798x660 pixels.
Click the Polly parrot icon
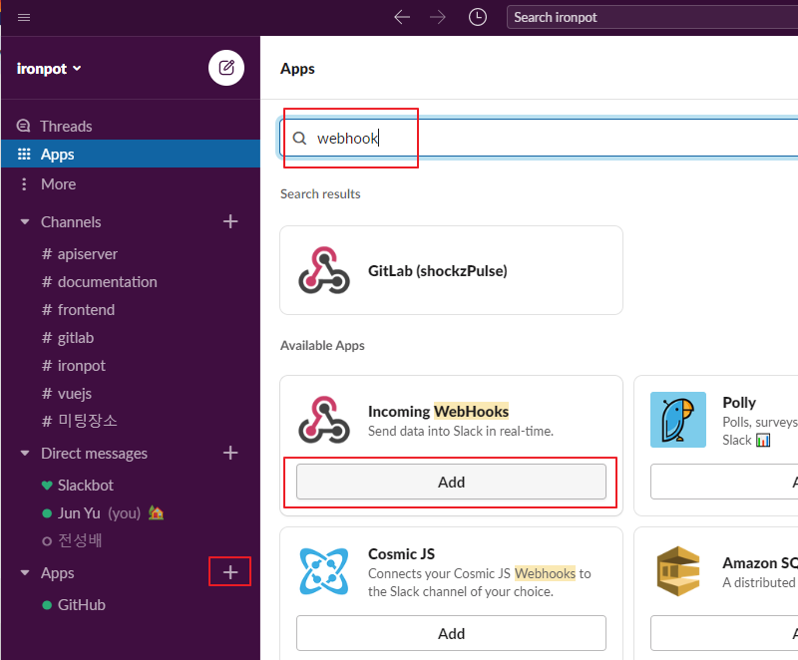click(678, 420)
